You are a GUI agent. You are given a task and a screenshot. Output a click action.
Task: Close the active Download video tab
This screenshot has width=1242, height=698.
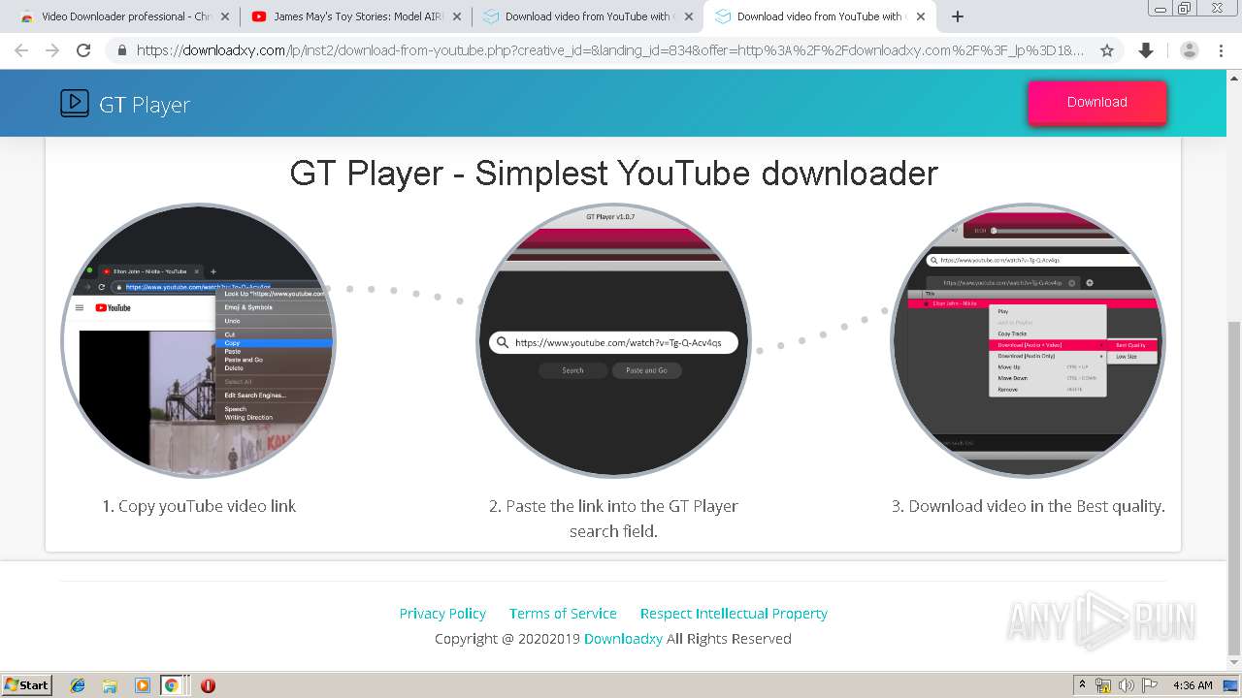(x=921, y=16)
